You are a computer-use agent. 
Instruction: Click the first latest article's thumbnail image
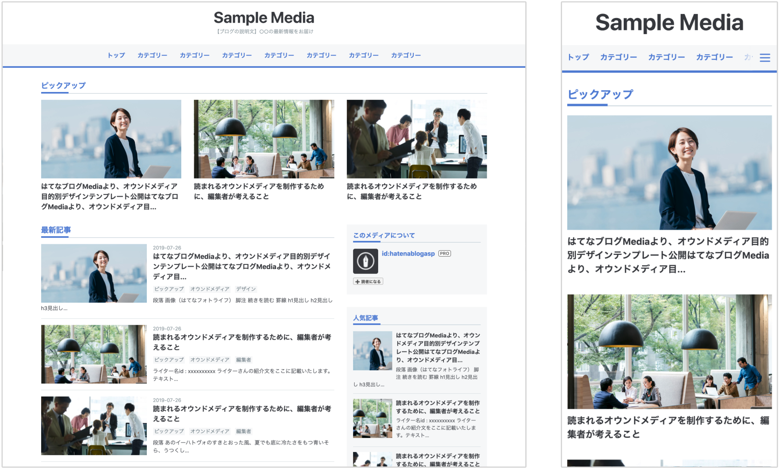94,273
